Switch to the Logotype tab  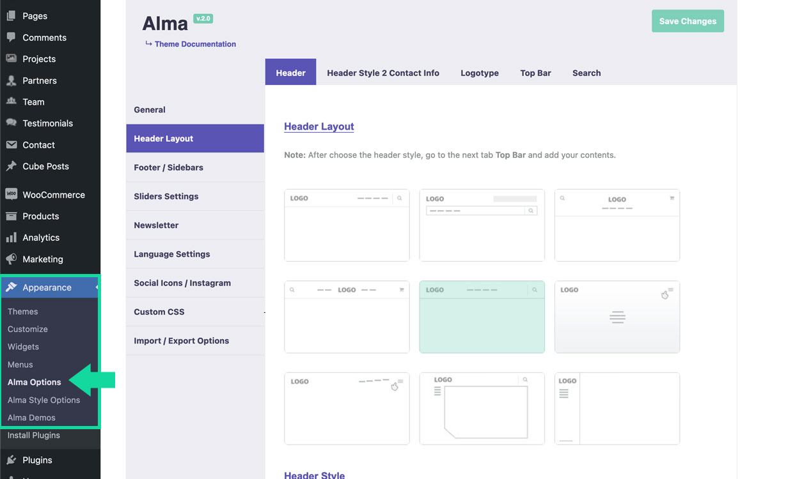point(479,73)
